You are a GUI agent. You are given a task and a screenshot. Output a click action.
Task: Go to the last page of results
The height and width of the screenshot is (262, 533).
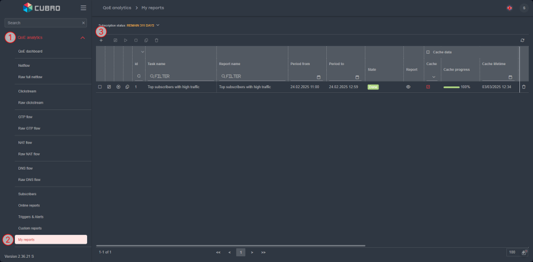coord(263,252)
